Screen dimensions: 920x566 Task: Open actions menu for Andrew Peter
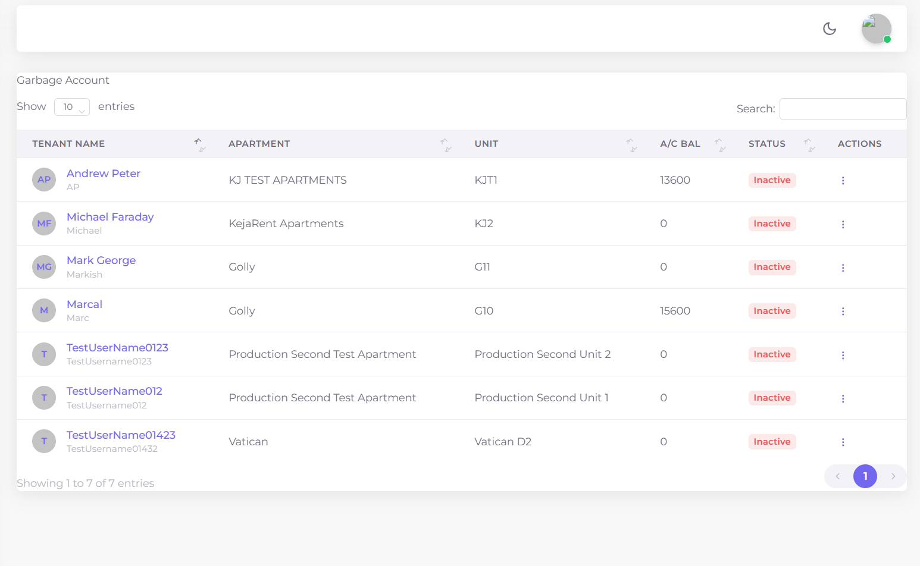843,181
